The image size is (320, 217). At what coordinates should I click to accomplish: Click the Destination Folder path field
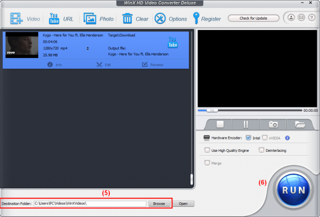click(x=90, y=203)
